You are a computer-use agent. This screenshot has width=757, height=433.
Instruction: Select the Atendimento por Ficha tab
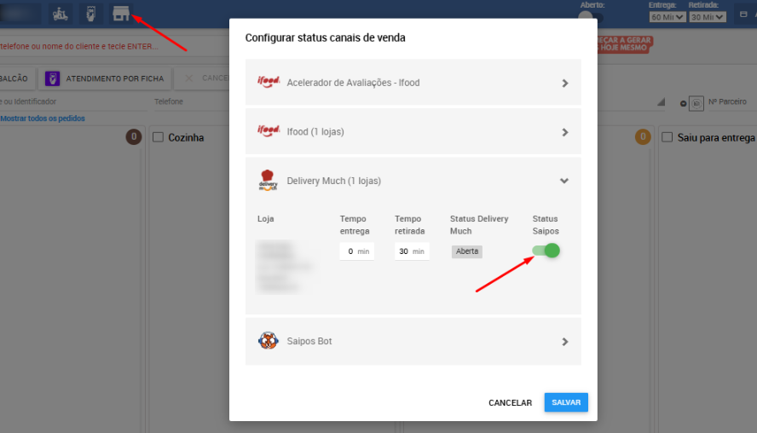coord(105,78)
